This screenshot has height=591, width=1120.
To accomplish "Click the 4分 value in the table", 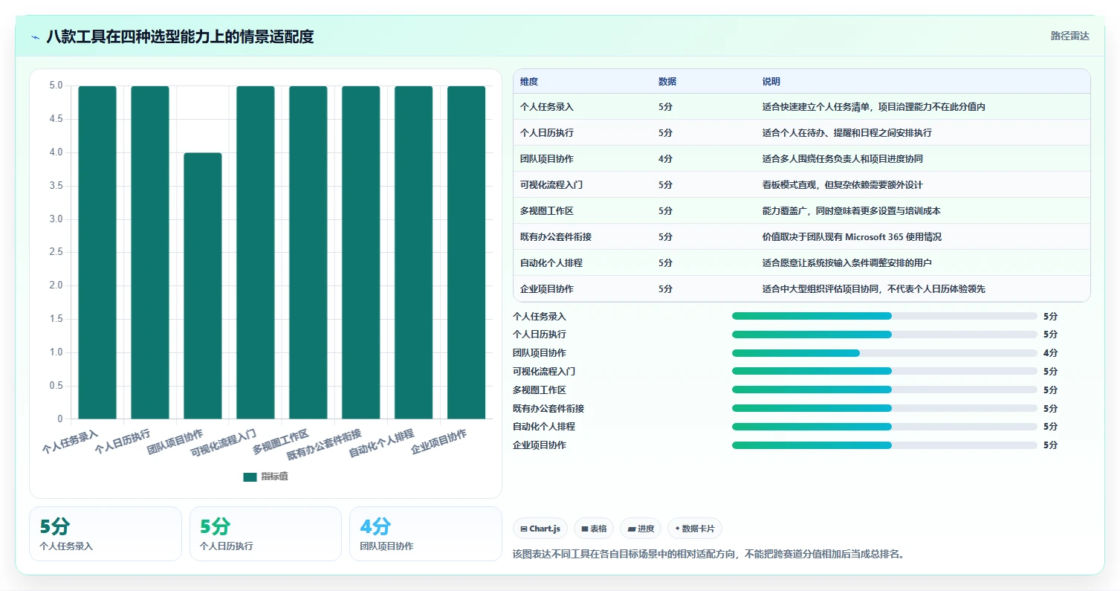I will [x=666, y=159].
